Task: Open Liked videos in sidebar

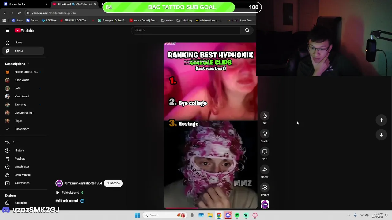Action: coord(23,175)
